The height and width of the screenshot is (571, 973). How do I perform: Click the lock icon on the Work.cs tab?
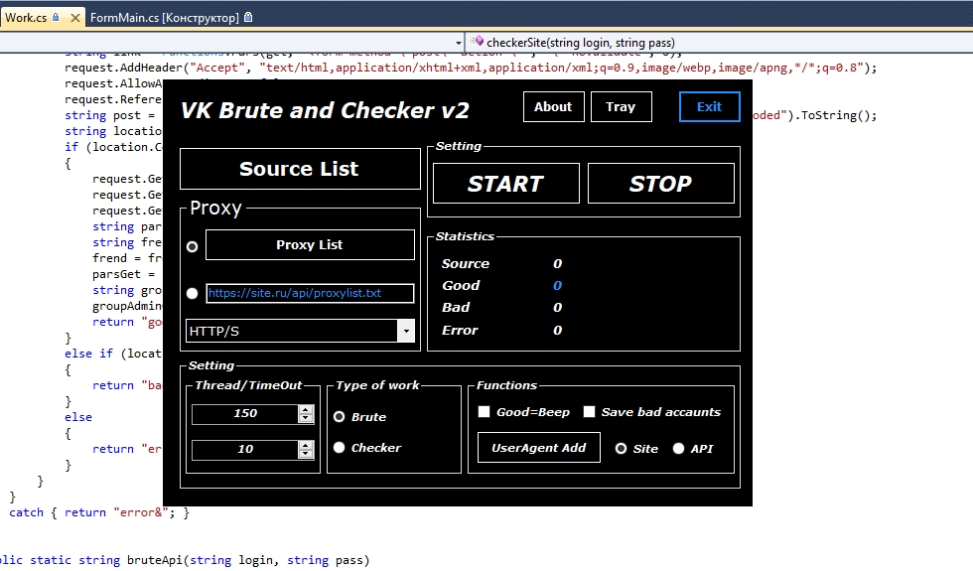coord(57,18)
